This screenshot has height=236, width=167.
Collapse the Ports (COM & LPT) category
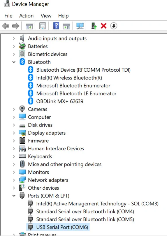[x=14, y=196]
